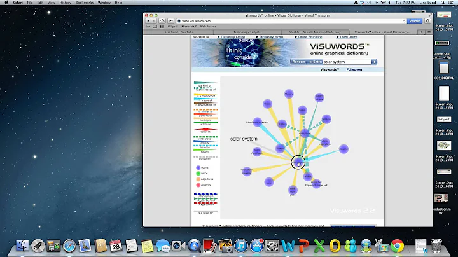Open the History menu in menu bar
The image size is (458, 257).
[65, 3]
